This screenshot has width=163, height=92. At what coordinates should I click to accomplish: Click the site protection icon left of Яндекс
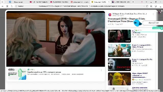coord(16,6)
